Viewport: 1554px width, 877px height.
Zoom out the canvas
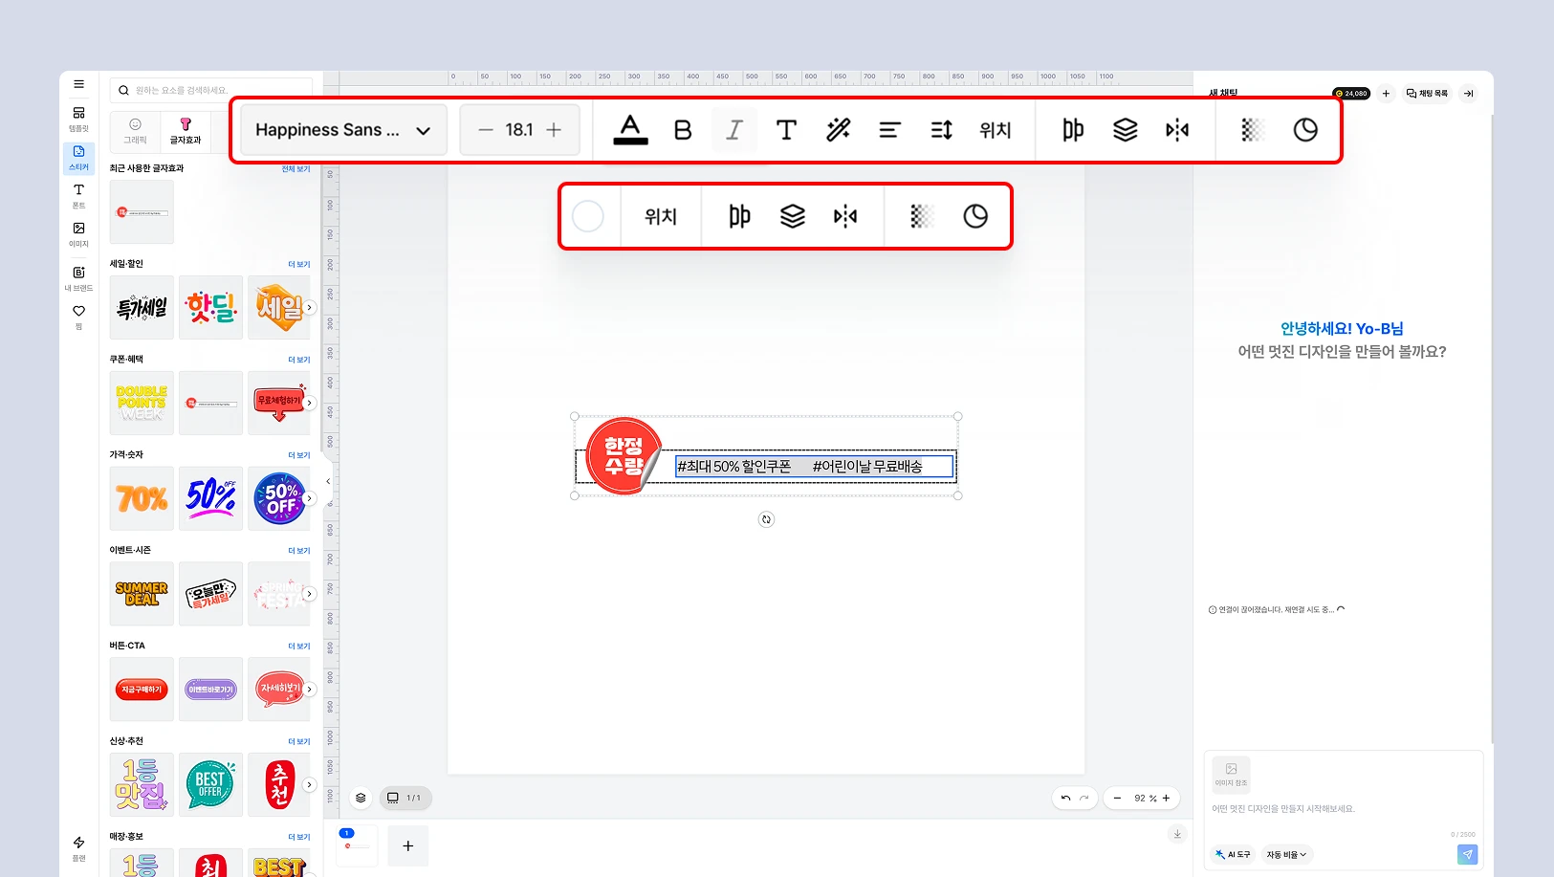point(1117,798)
